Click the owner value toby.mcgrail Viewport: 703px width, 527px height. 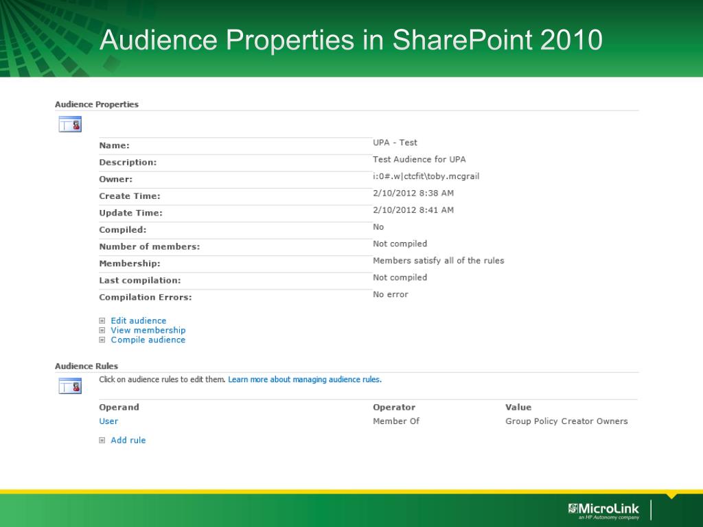coord(426,176)
